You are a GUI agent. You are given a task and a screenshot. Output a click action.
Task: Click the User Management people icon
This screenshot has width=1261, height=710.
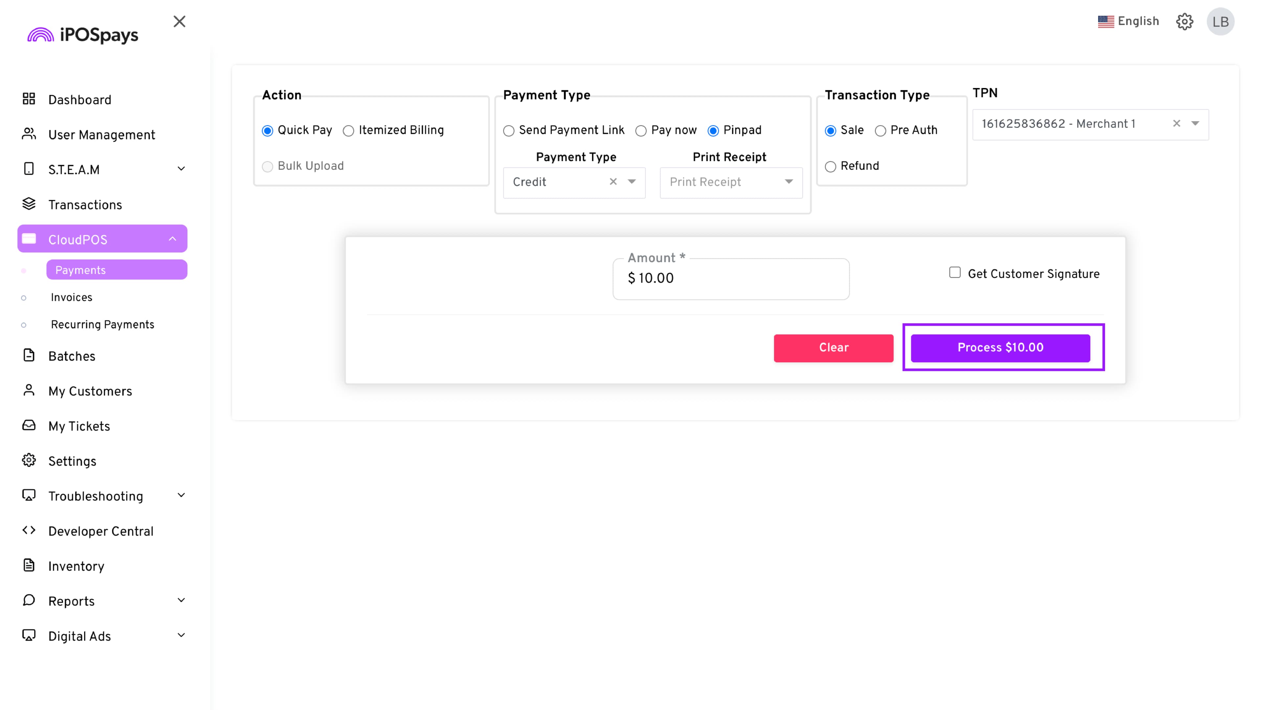(29, 134)
